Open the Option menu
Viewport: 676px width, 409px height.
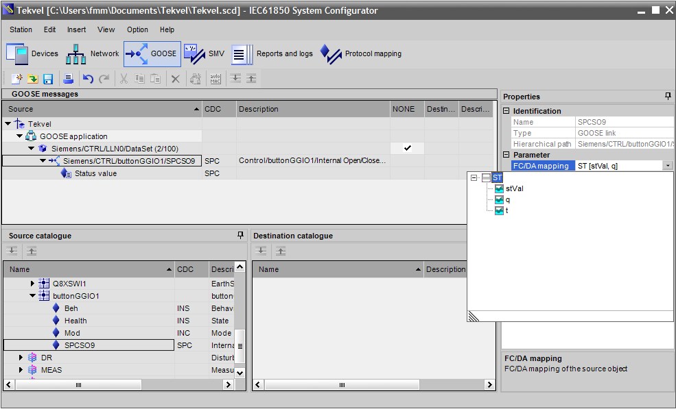click(x=137, y=29)
